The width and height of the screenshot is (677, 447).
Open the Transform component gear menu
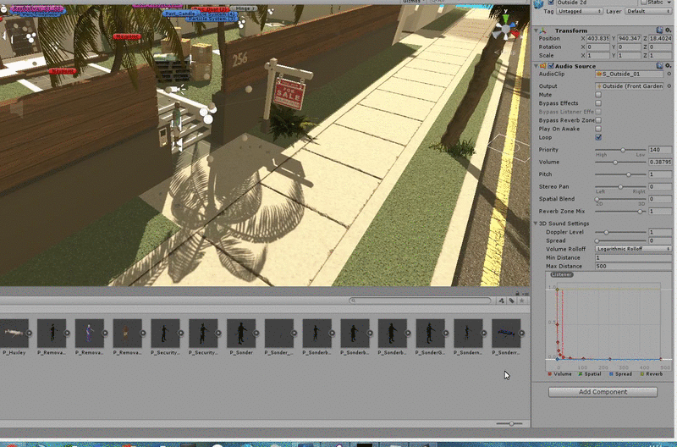[668, 30]
